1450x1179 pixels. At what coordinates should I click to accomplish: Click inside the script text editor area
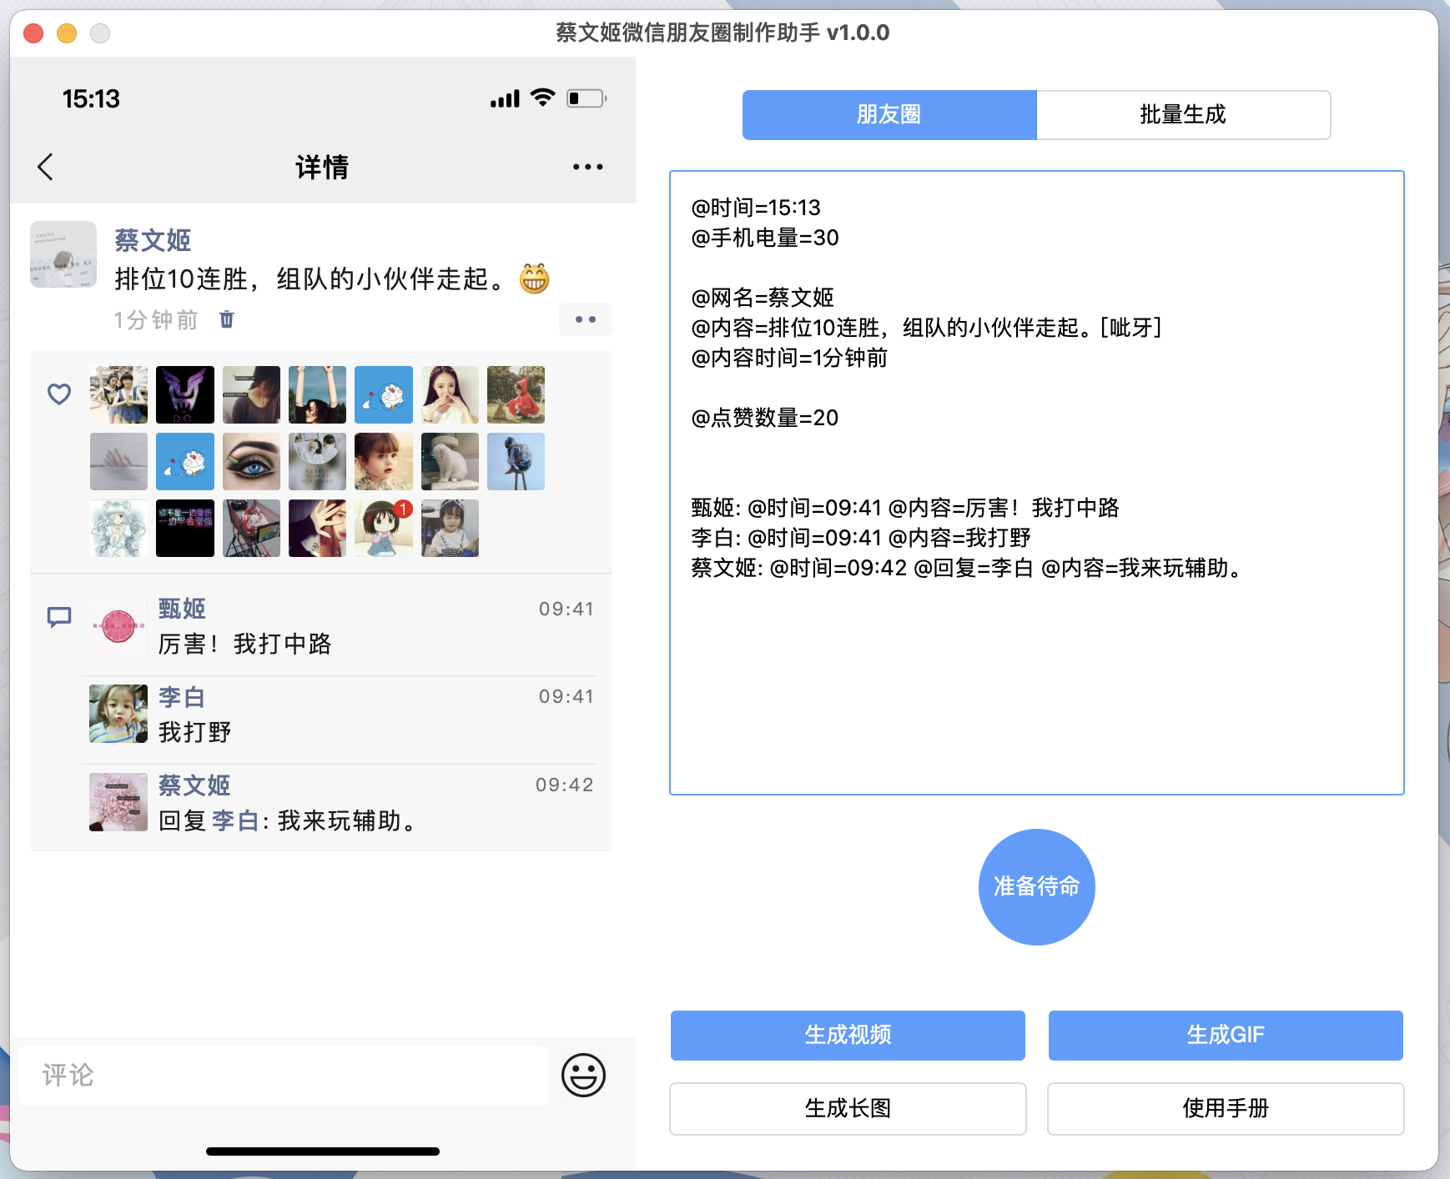[x=1037, y=483]
